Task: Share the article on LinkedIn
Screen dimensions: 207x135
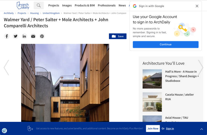Action: (x=24, y=36)
